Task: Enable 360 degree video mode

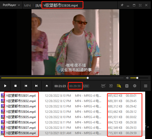Action: tap(103, 86)
